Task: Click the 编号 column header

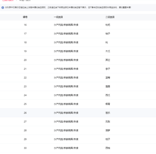Action: (25, 17)
